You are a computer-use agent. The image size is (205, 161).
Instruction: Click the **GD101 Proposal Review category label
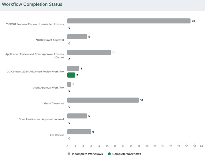[35, 24]
